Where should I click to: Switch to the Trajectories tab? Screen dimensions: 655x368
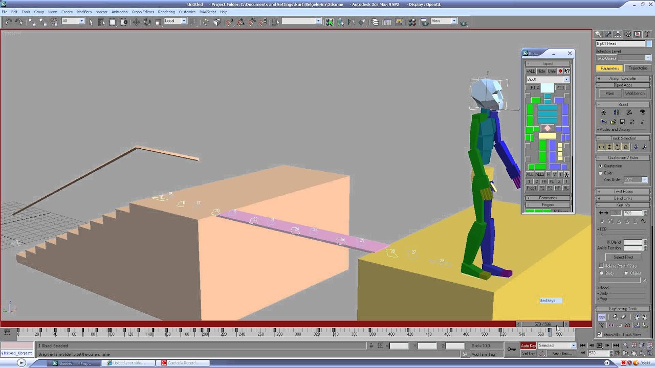coord(638,68)
